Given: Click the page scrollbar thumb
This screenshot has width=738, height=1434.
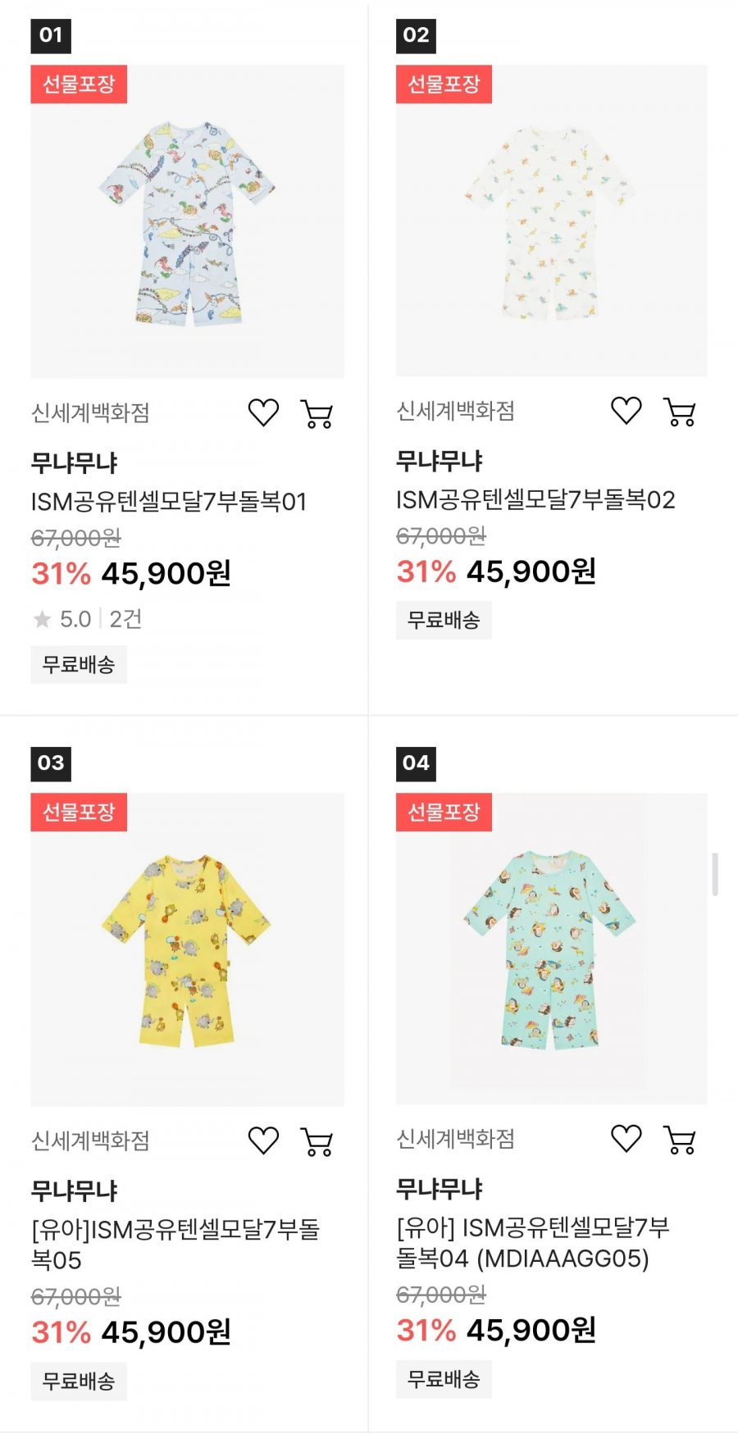Looking at the screenshot, I should click(715, 874).
